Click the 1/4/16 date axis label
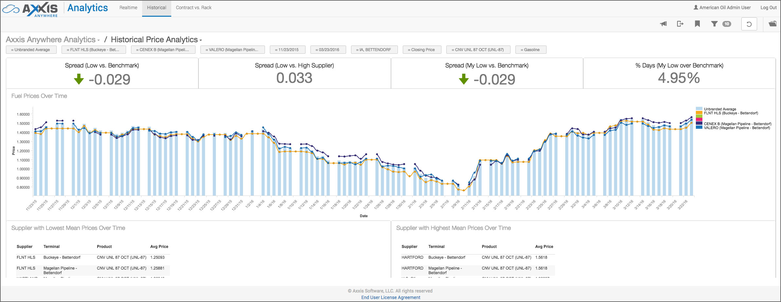 coord(260,204)
